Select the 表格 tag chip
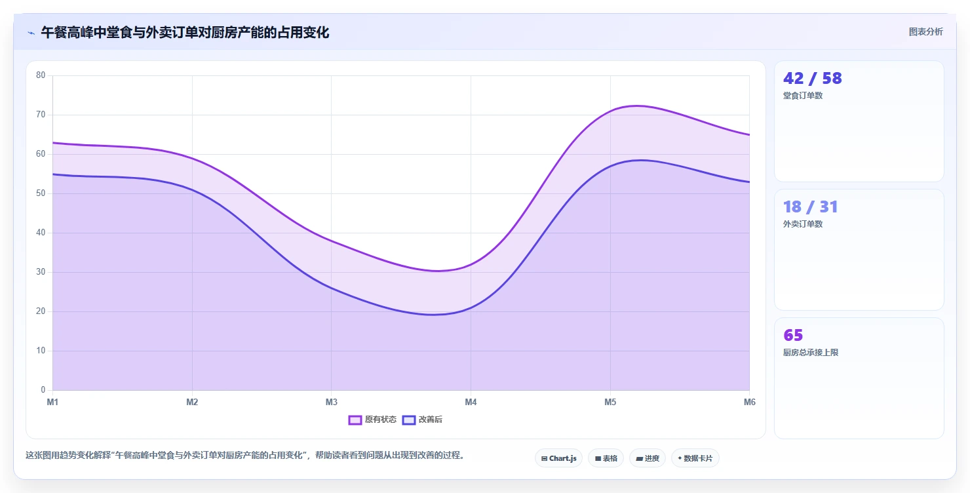The image size is (970, 493). tap(606, 458)
